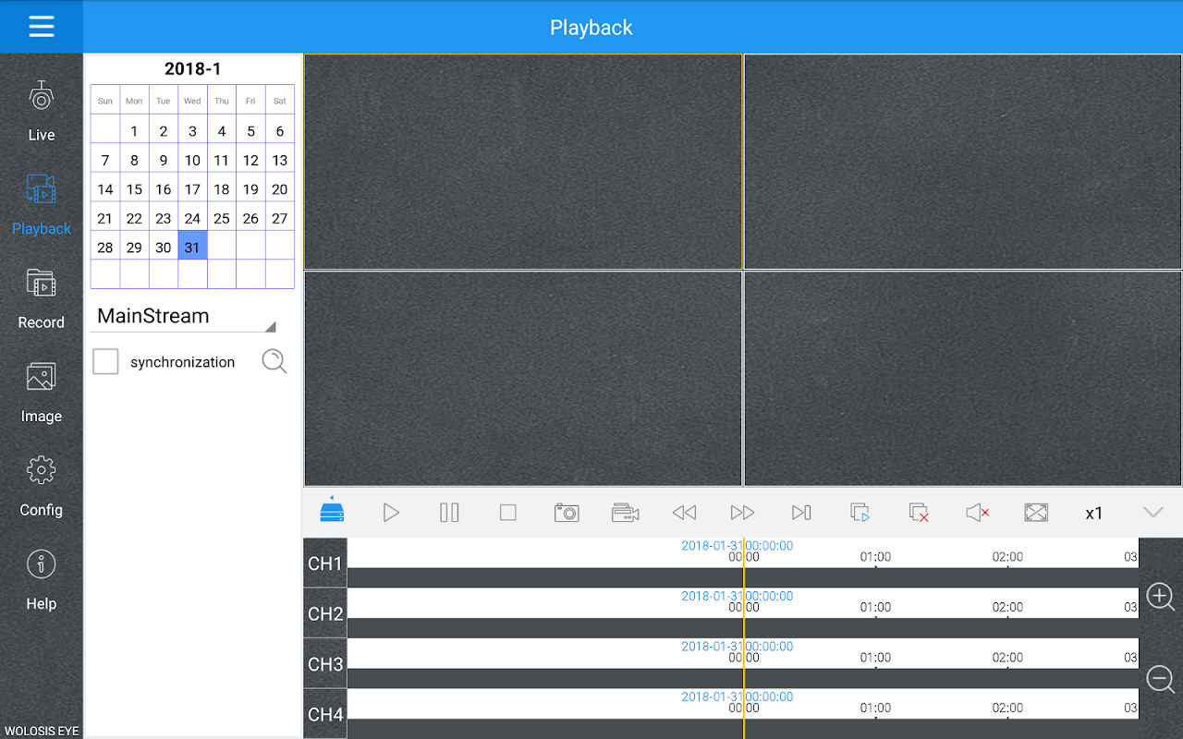Open the Image gallery section
The height and width of the screenshot is (739, 1183).
coord(42,393)
